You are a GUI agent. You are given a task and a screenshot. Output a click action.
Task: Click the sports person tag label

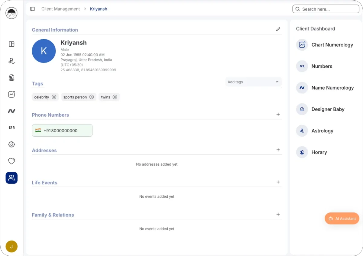coord(75,97)
